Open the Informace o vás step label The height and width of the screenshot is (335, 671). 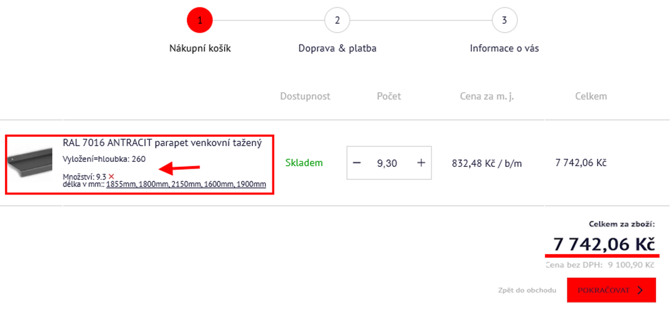(x=504, y=48)
